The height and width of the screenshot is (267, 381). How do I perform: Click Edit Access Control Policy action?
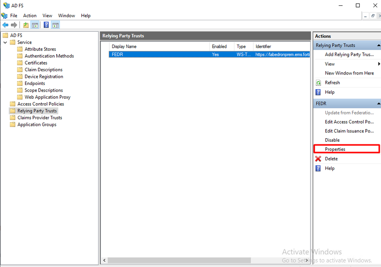coord(349,122)
